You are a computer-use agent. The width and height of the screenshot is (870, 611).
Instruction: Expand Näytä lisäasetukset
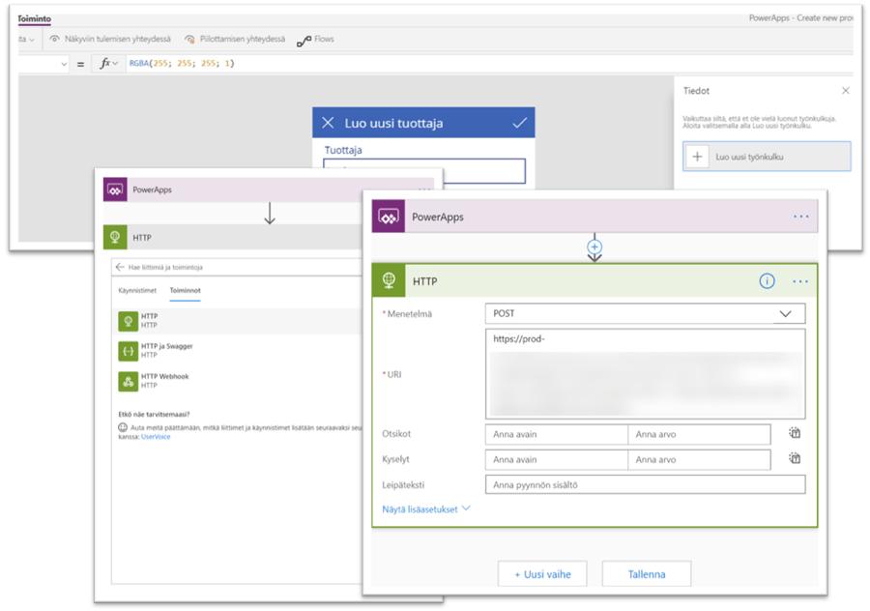(x=425, y=509)
